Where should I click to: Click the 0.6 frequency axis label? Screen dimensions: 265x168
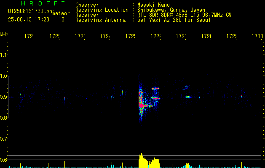(x=3, y=160)
